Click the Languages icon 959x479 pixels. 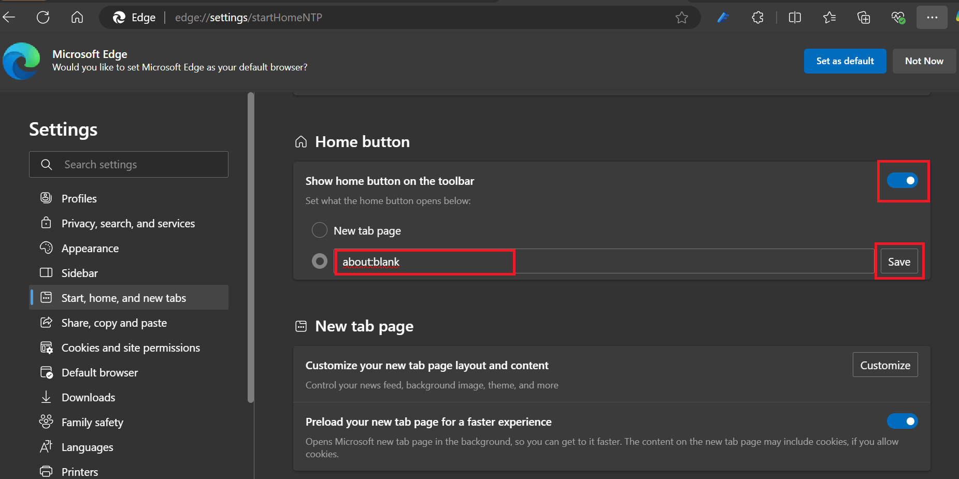tap(46, 446)
